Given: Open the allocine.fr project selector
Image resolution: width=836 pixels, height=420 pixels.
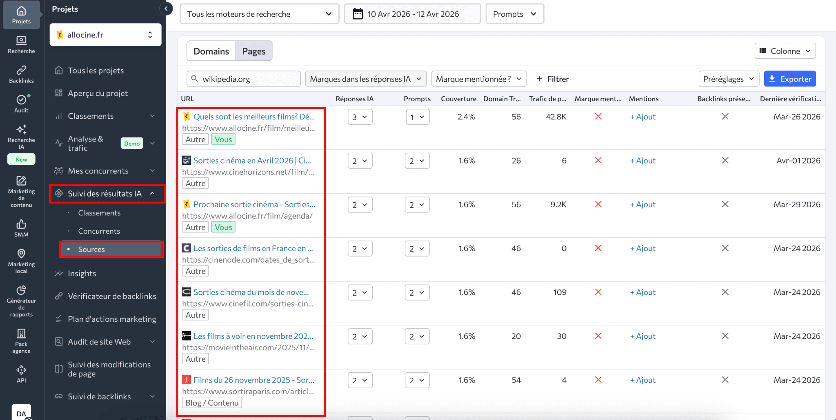Looking at the screenshot, I should pyautogui.click(x=106, y=35).
